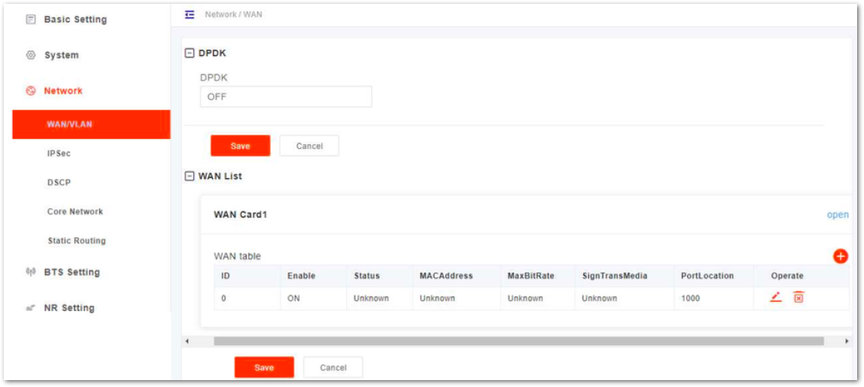Expand the Network menu
This screenshot has height=387, width=864.
[x=63, y=91]
